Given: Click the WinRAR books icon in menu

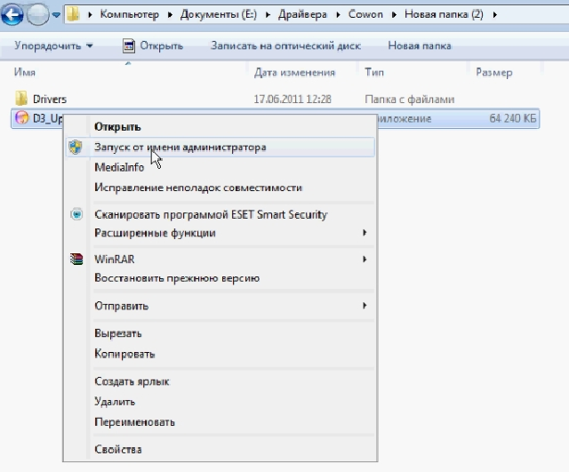Looking at the screenshot, I should (x=76, y=260).
